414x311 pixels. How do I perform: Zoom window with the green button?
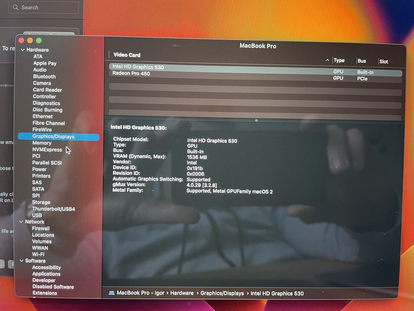click(39, 40)
